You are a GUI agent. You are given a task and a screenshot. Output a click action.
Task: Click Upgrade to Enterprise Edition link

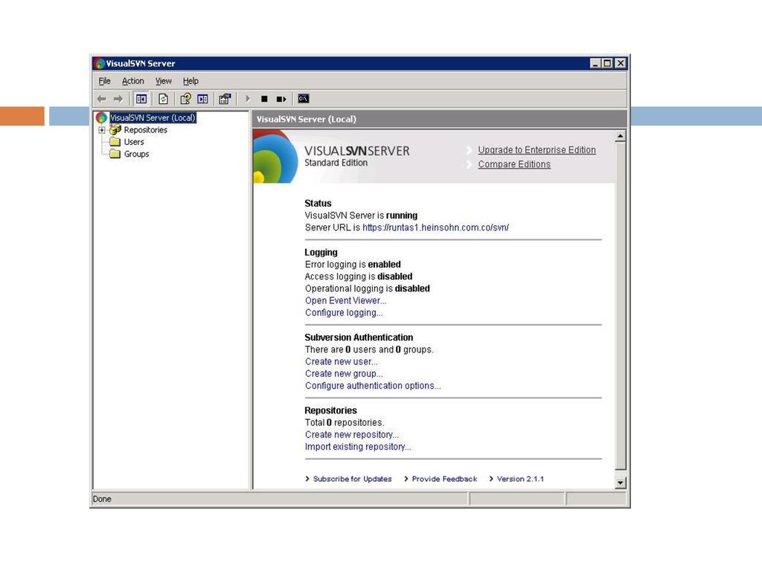pos(537,150)
